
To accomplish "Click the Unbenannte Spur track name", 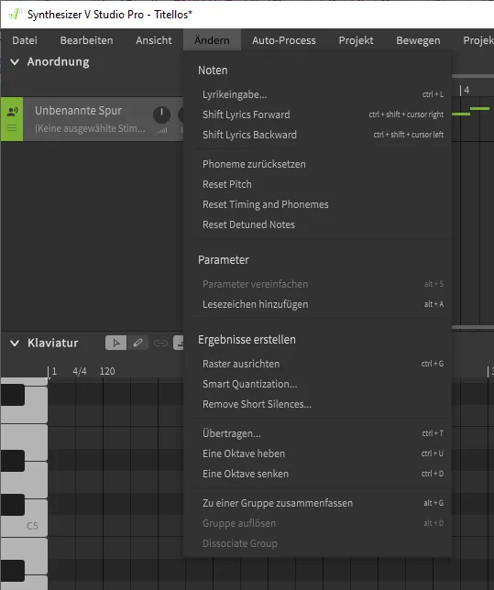I will coord(78,111).
